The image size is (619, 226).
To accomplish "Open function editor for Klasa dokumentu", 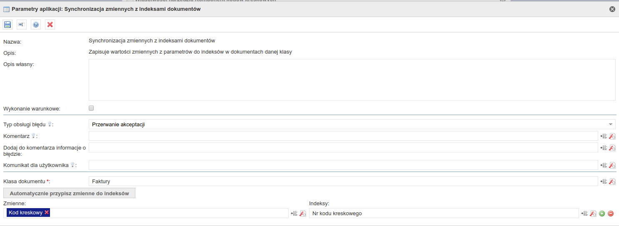I will (612, 181).
